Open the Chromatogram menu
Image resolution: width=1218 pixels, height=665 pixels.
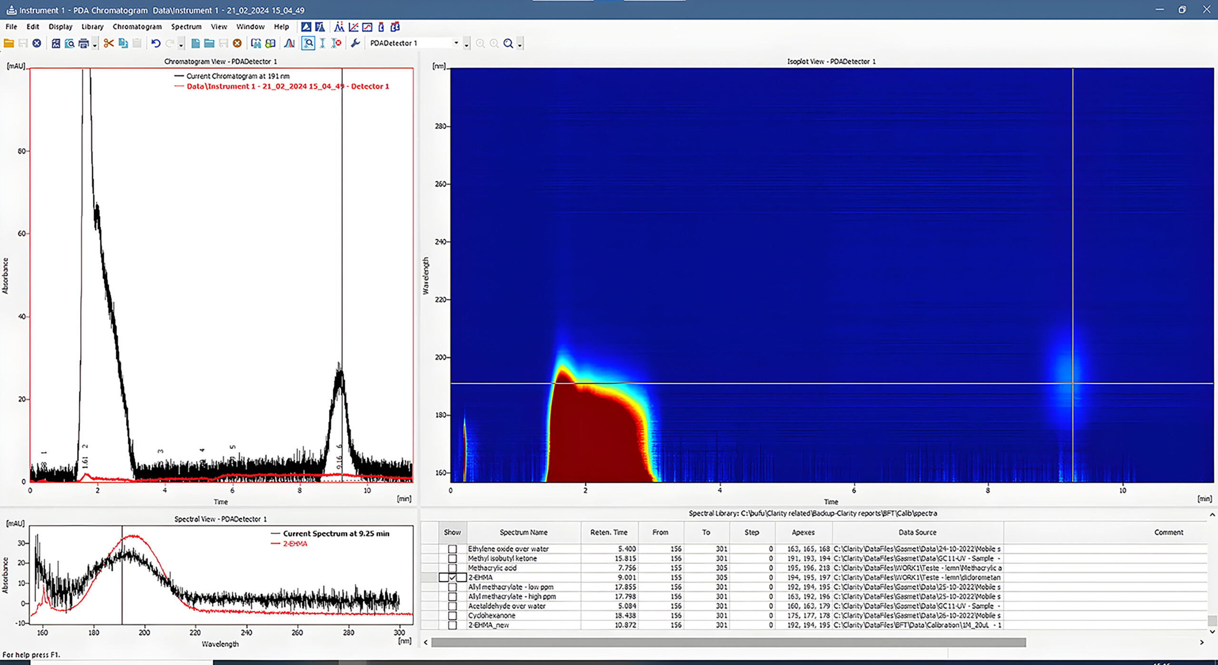pyautogui.click(x=137, y=27)
